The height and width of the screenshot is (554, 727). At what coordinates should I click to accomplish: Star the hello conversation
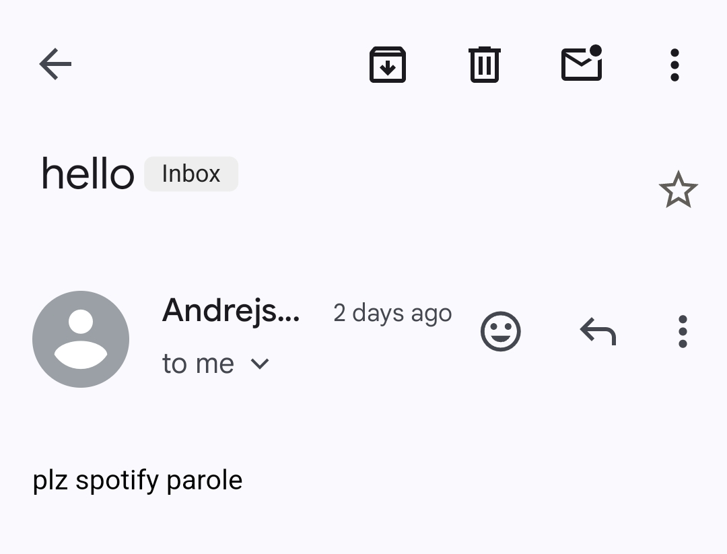(x=679, y=190)
